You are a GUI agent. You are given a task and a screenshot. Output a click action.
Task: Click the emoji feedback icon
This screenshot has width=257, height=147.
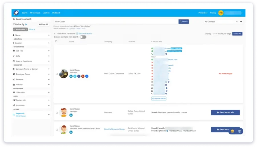coord(232,131)
